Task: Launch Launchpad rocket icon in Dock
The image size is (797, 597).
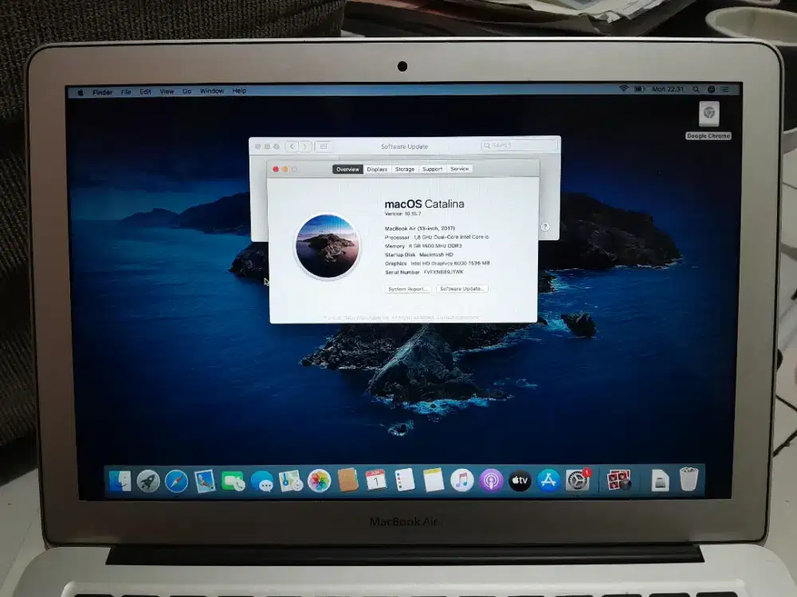Action: [x=148, y=481]
